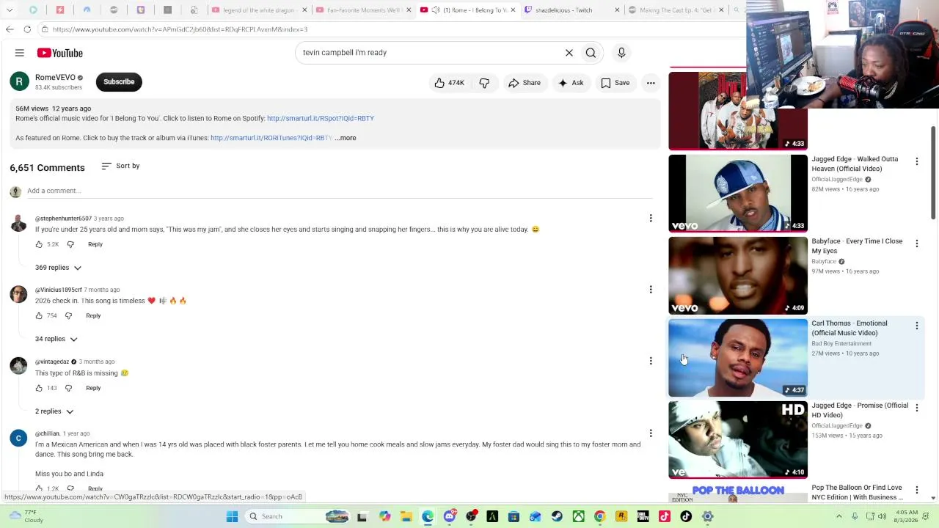
Task: Save the video to a playlist
Action: pos(615,83)
